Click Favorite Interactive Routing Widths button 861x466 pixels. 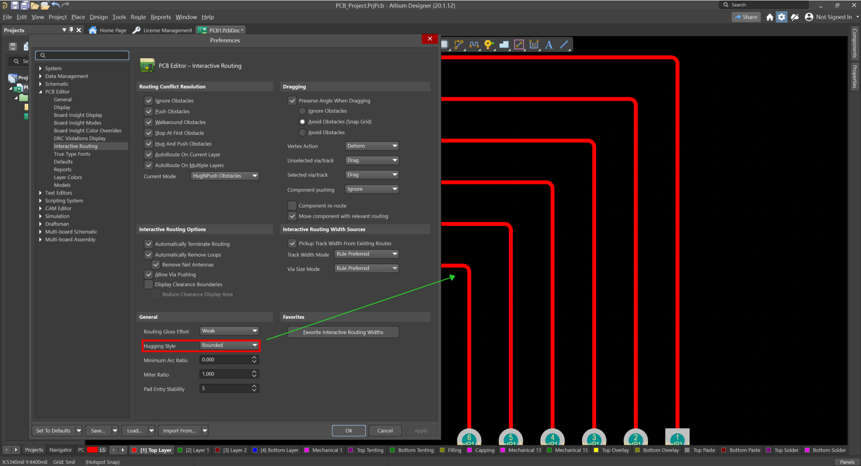(343, 332)
